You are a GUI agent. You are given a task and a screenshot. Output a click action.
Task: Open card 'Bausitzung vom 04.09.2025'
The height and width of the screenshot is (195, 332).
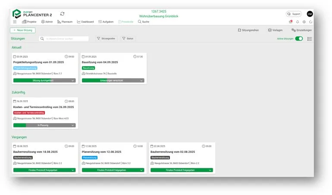[x=100, y=62]
